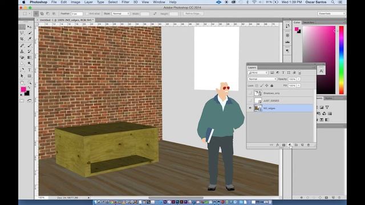The image size is (365, 205).
Task: Open the History panel icon
Action: pyautogui.click(x=287, y=26)
